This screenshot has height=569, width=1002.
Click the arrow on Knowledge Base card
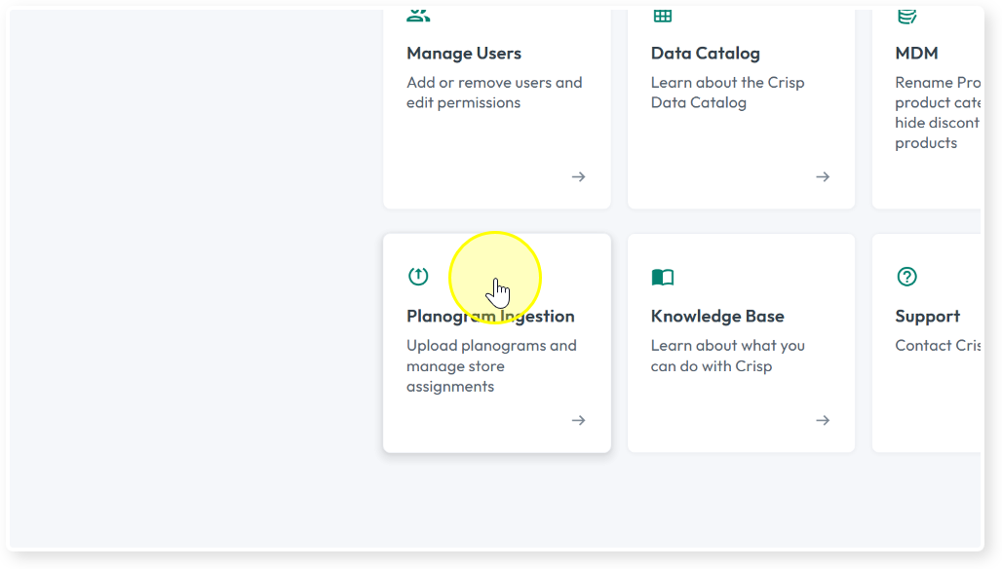tap(823, 420)
